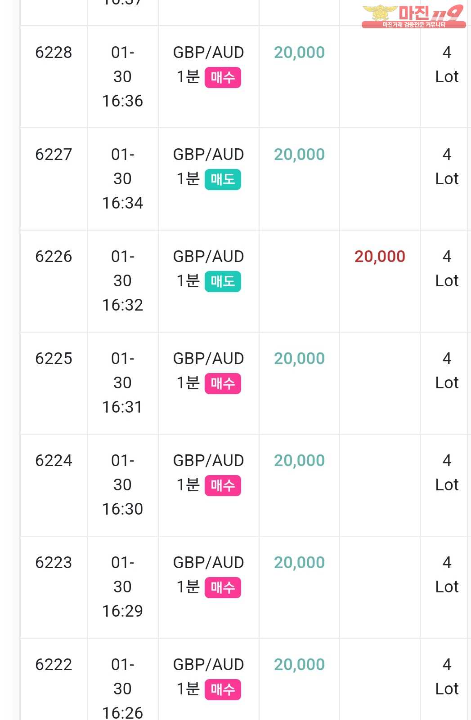Viewport: 471px width, 720px height.
Task: Select trade number 6226
Action: [54, 257]
